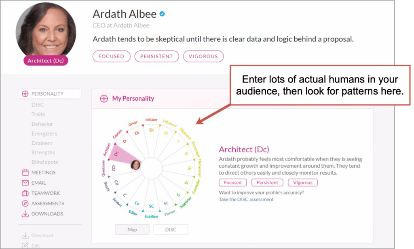Open the Traits sidebar subsection

[38, 114]
